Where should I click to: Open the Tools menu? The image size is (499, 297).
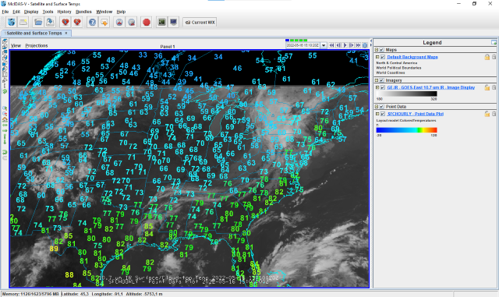coord(48,12)
